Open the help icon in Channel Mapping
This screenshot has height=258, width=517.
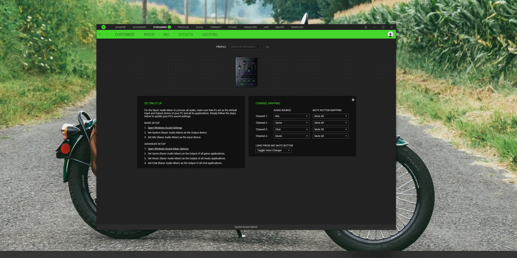353,100
